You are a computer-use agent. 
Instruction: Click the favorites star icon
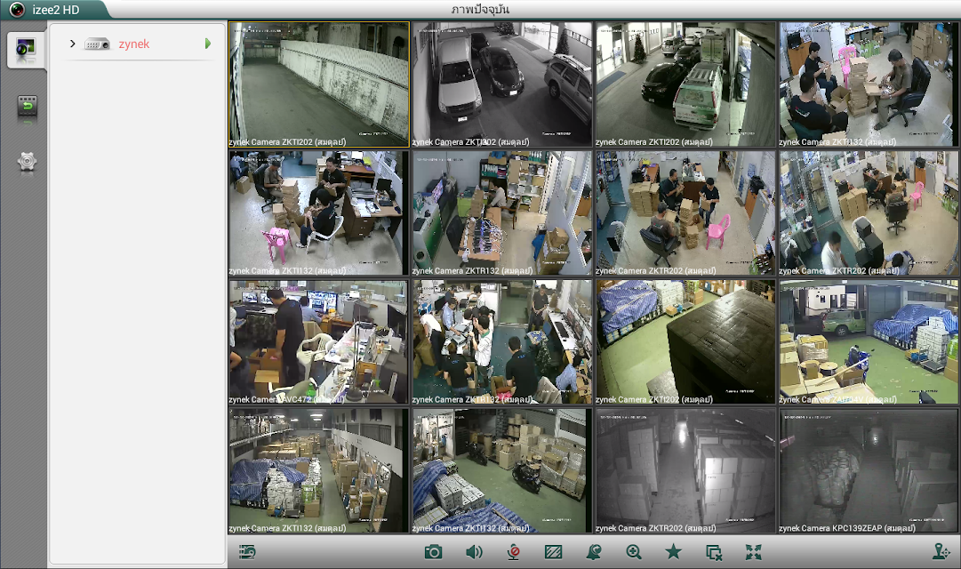coord(674,552)
